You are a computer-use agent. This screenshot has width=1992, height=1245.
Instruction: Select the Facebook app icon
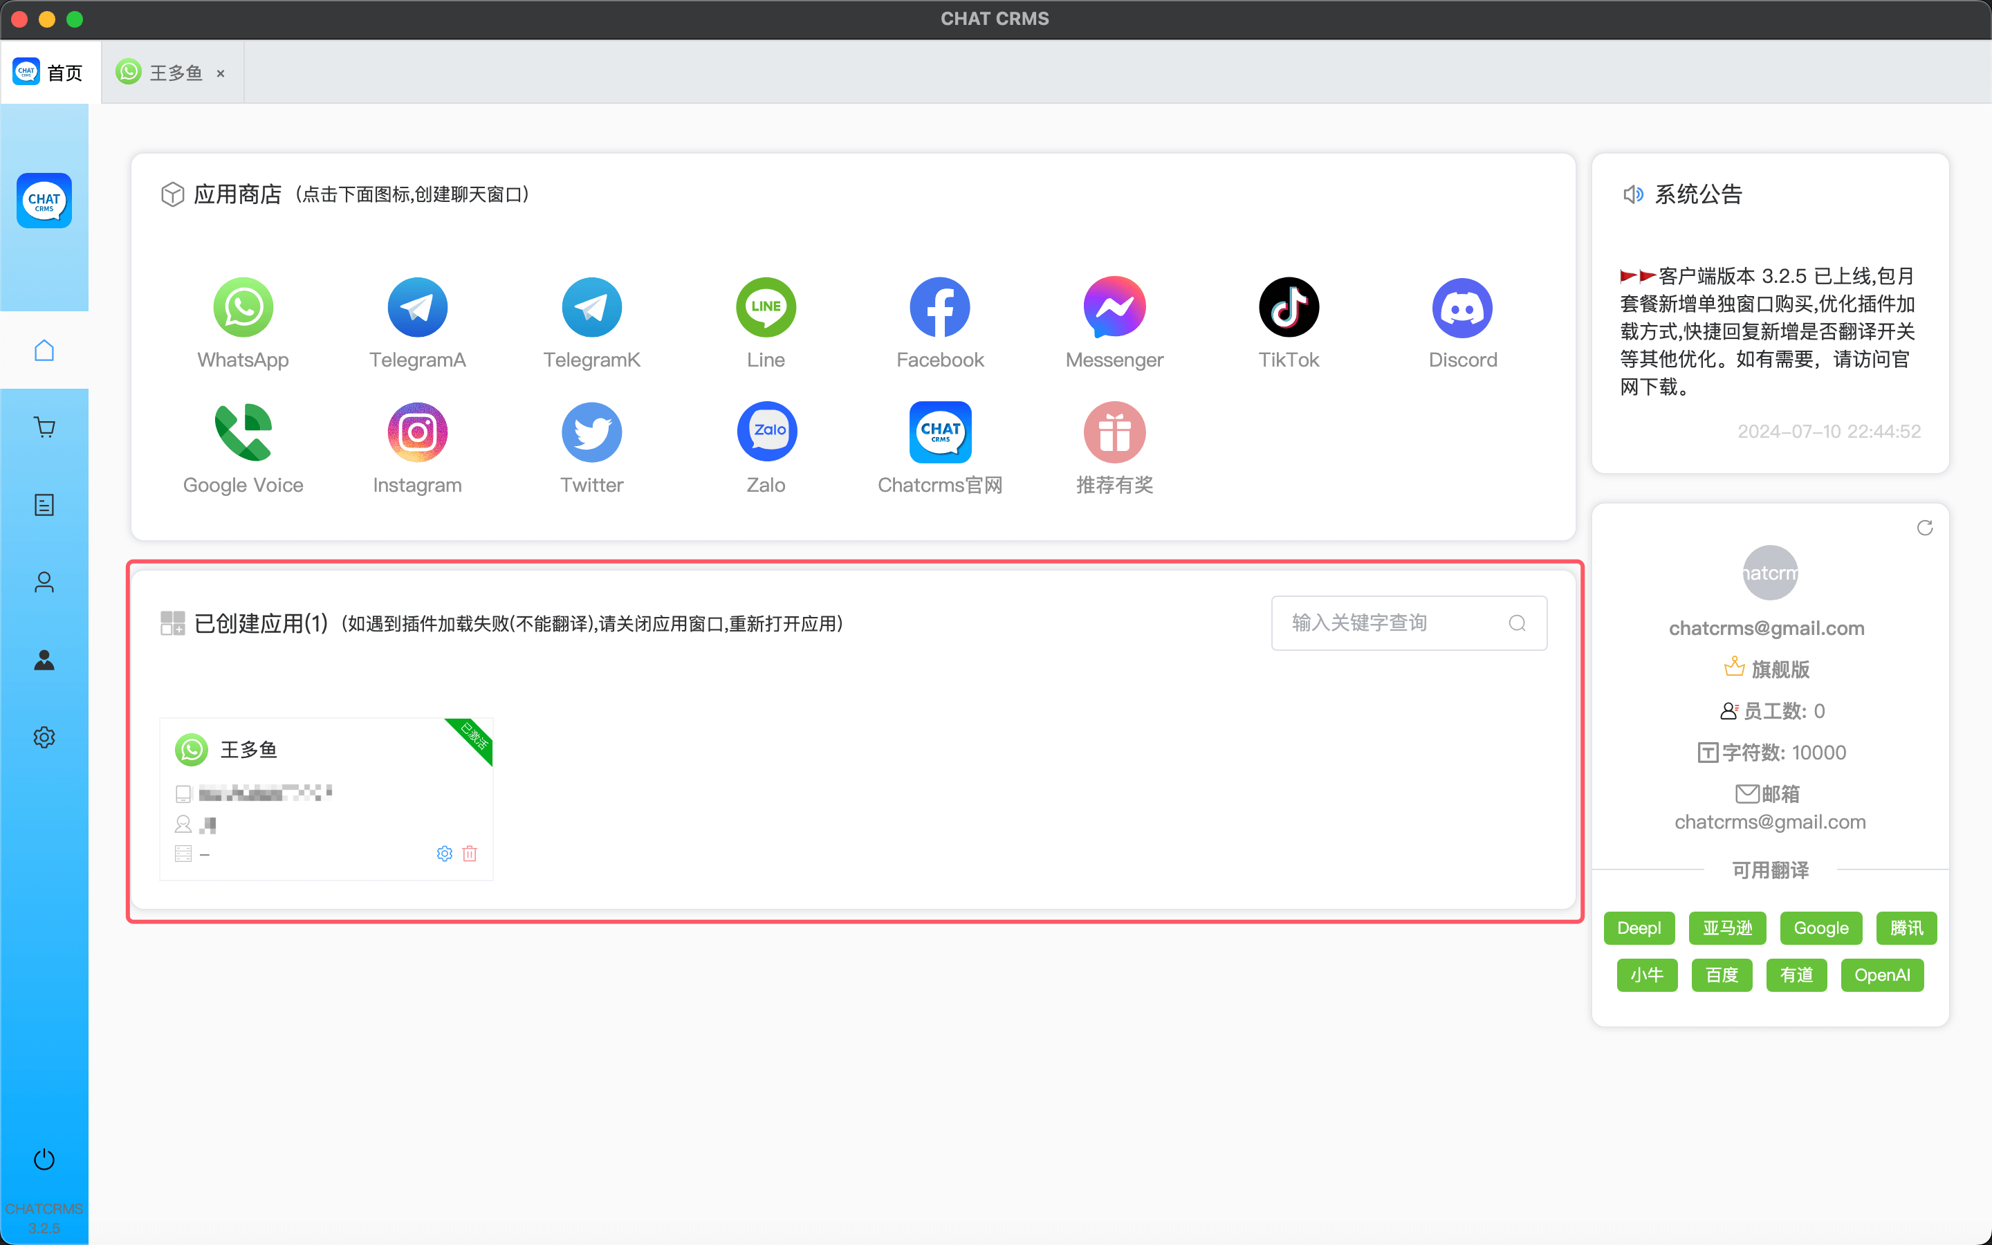click(x=940, y=307)
